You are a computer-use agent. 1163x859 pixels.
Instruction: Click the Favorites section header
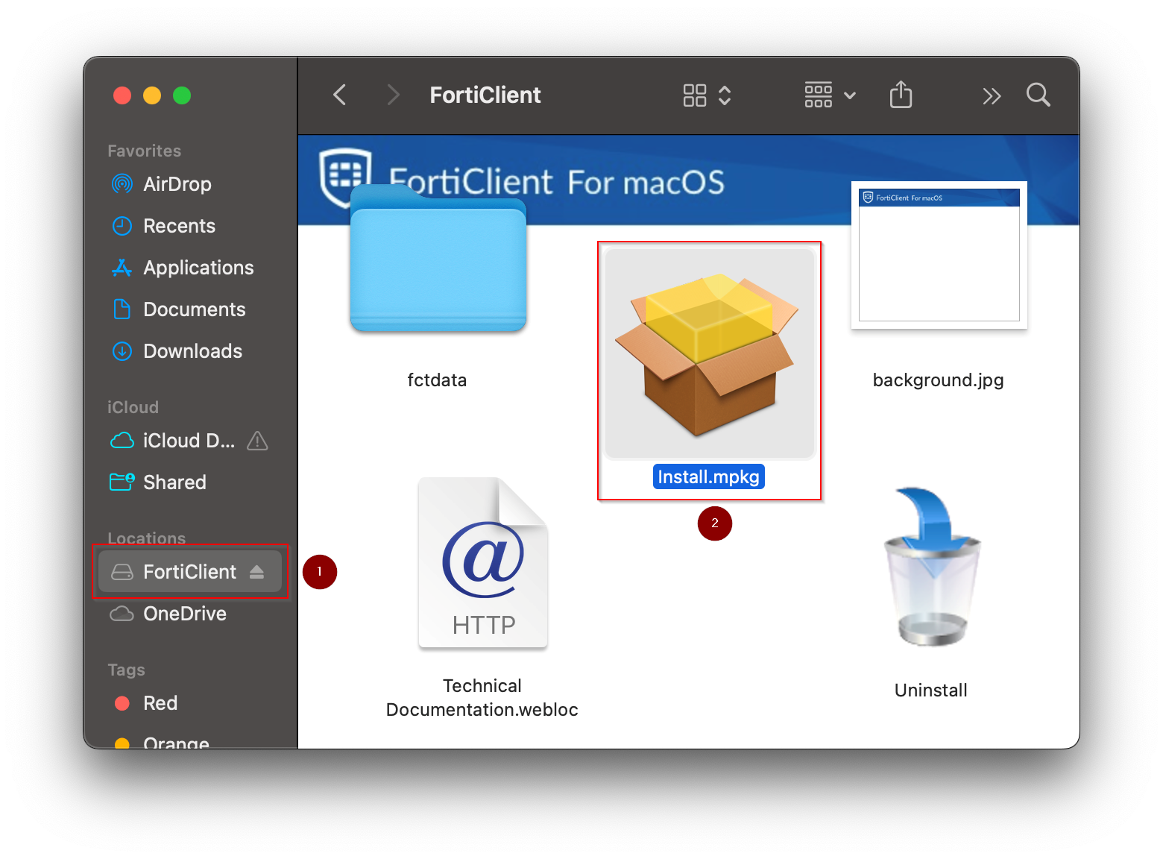click(x=145, y=151)
